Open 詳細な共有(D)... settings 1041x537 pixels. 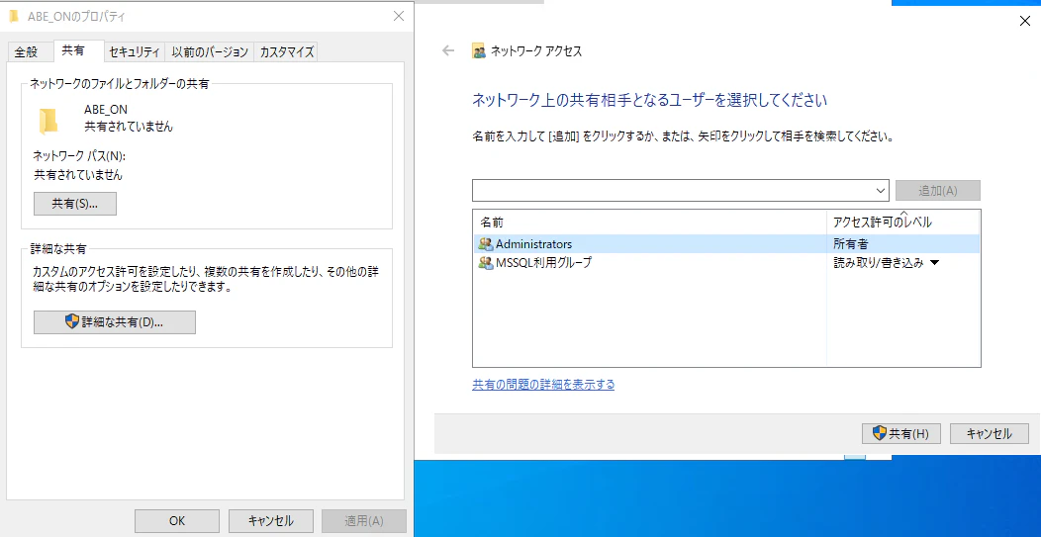(x=115, y=322)
